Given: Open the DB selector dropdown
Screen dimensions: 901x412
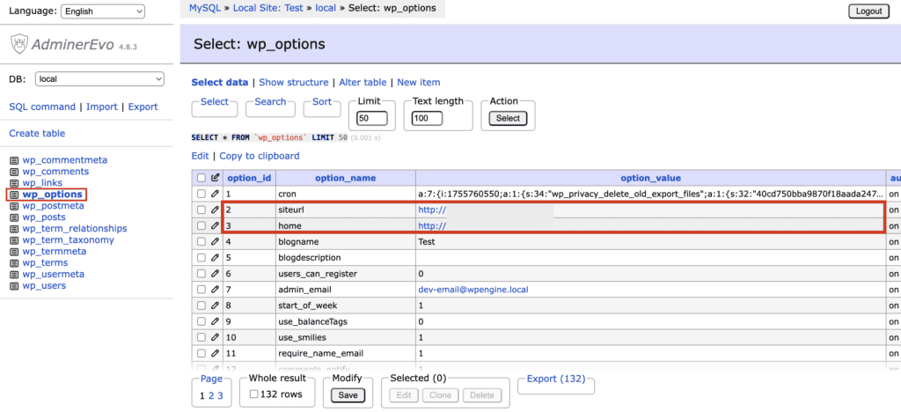Looking at the screenshot, I should [x=100, y=79].
